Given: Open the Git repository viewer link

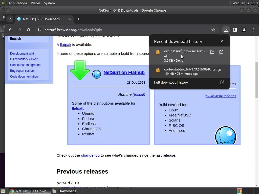Looking at the screenshot, I should tap(24, 59).
